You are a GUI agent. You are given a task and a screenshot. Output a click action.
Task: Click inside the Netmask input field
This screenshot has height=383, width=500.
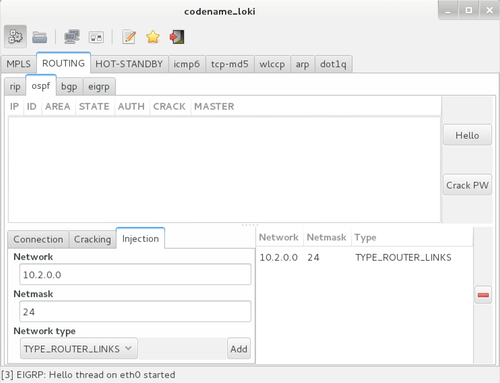click(x=135, y=311)
